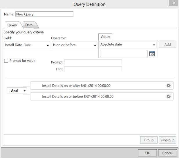179x158 pixels.
Task: Enable the Prompt for value checkbox
Action: (6, 61)
